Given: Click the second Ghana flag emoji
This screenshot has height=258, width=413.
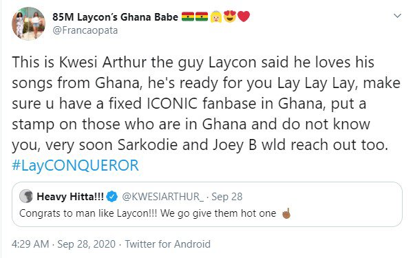Looking at the screenshot, I should 202,17.
